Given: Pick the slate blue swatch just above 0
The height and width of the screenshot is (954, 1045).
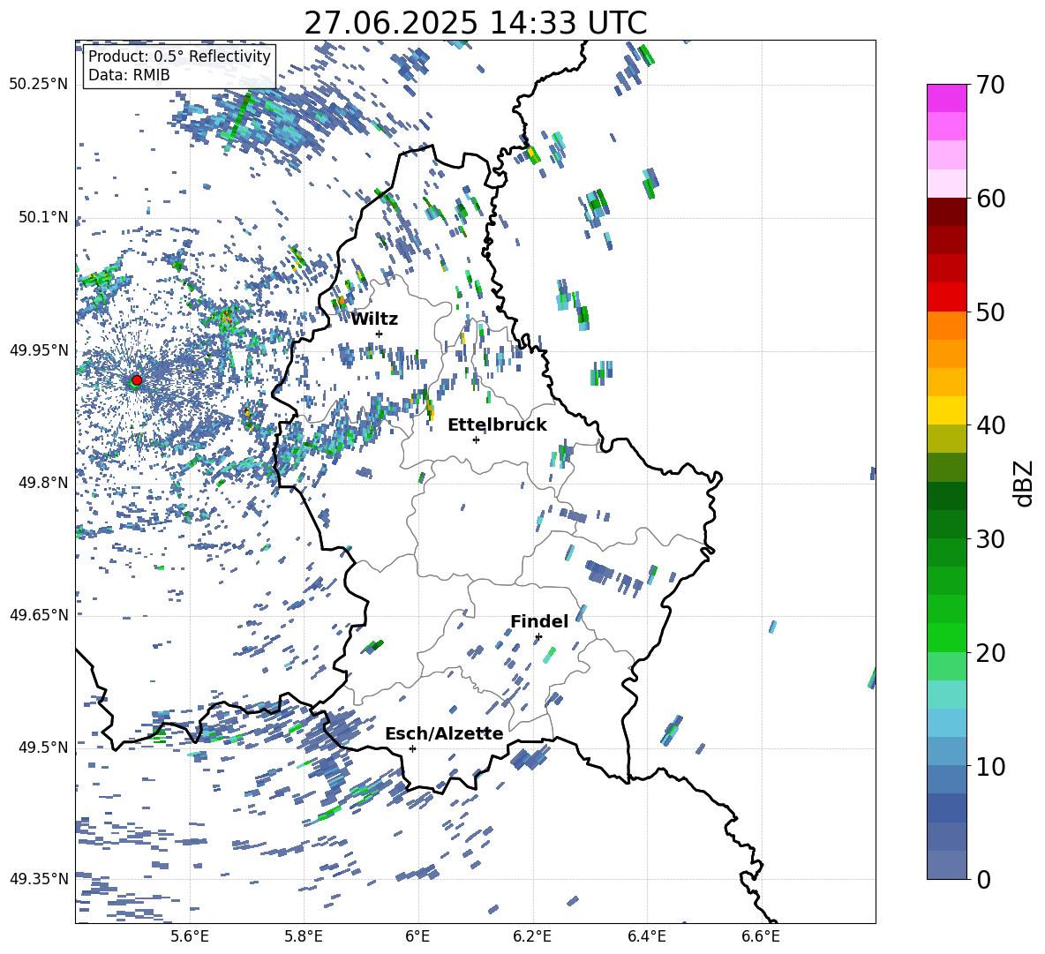Looking at the screenshot, I should 946,865.
